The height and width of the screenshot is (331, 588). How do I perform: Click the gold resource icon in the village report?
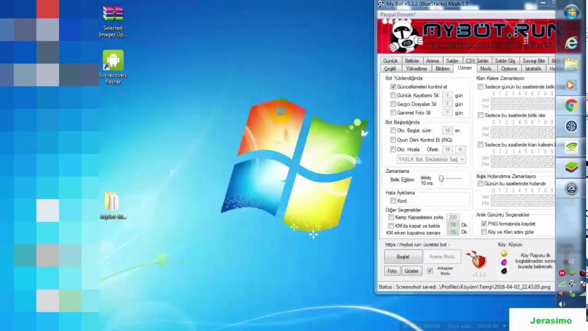504,254
